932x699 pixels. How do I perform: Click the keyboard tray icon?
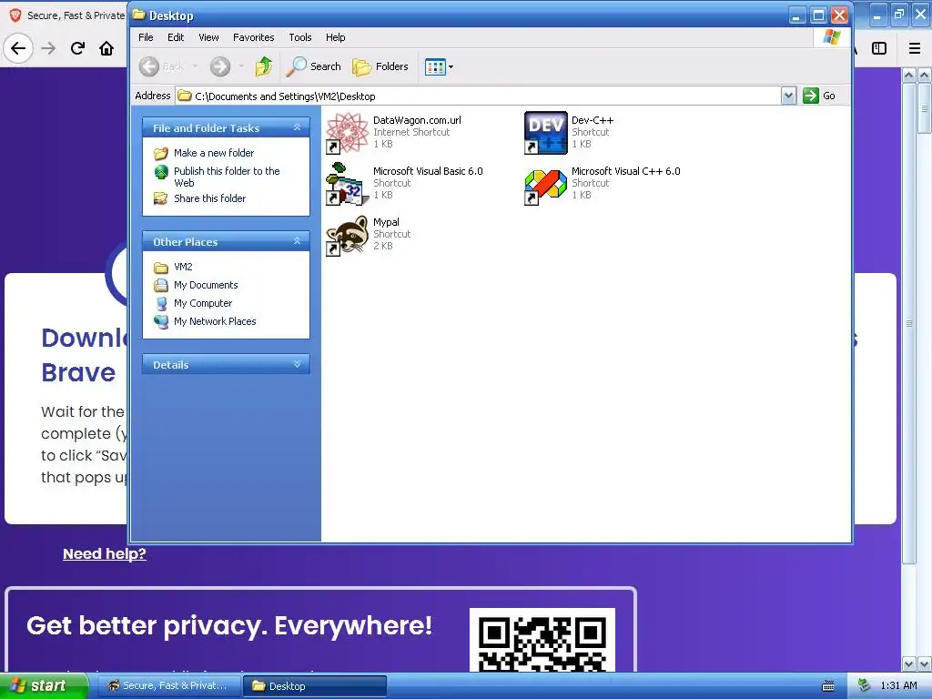pyautogui.click(x=828, y=686)
